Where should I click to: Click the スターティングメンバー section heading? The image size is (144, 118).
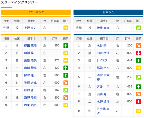pos(19,2)
